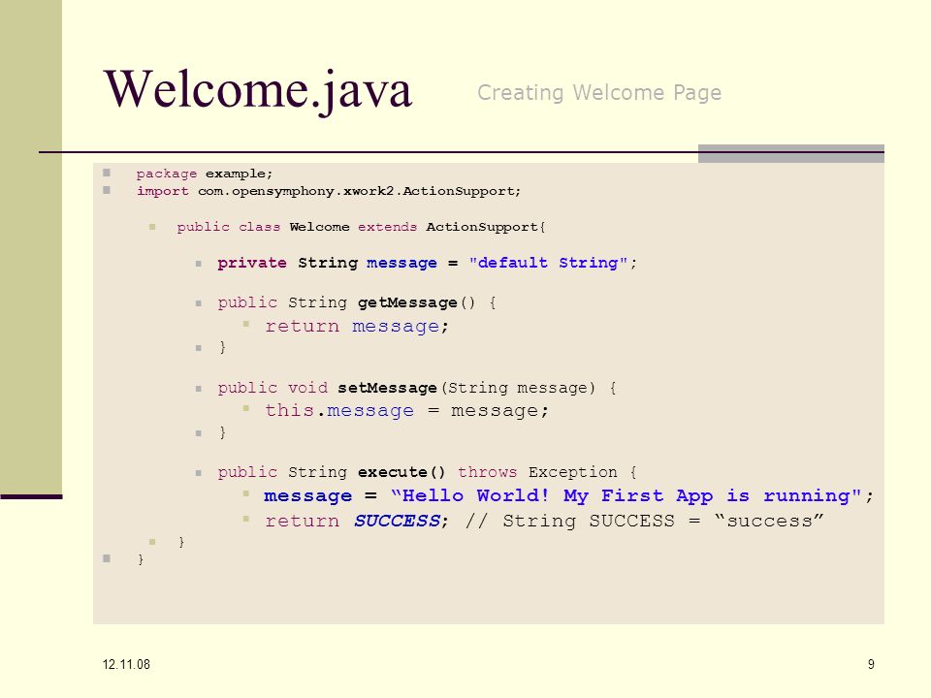Image resolution: width=931 pixels, height=698 pixels.
Task: Click the comment "// String SUCCESS = “success”"
Action: [x=644, y=522]
